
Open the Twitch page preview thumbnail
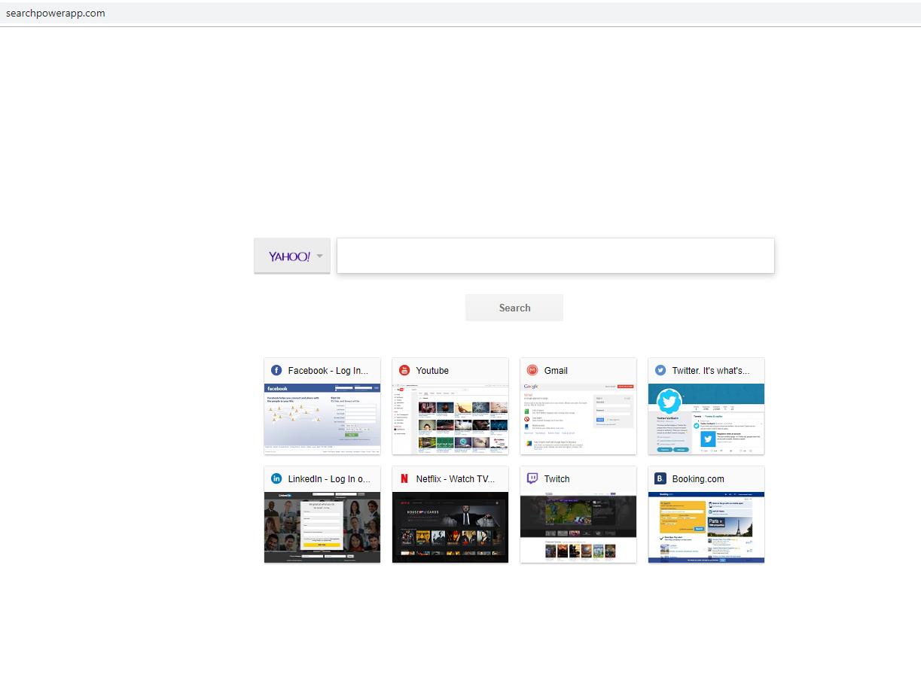[x=578, y=527]
